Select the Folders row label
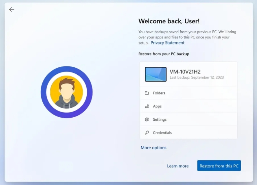257x185 pixels. 159,93
